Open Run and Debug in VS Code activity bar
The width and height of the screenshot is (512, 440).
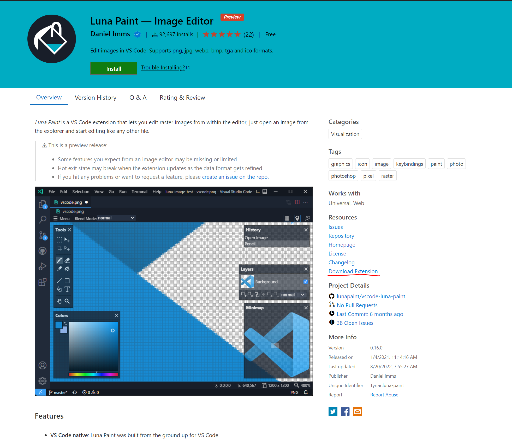click(x=43, y=266)
